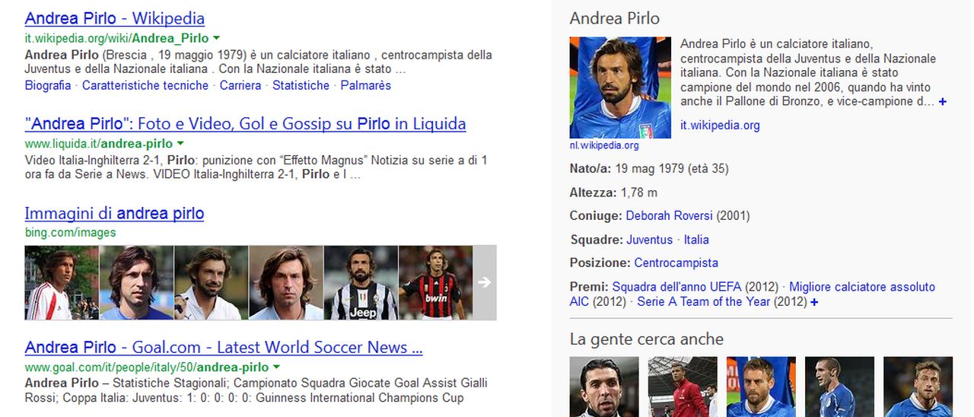Open Andrea Pirlo - Wikipedia result
This screenshot has height=417, width=974.
pos(115,18)
